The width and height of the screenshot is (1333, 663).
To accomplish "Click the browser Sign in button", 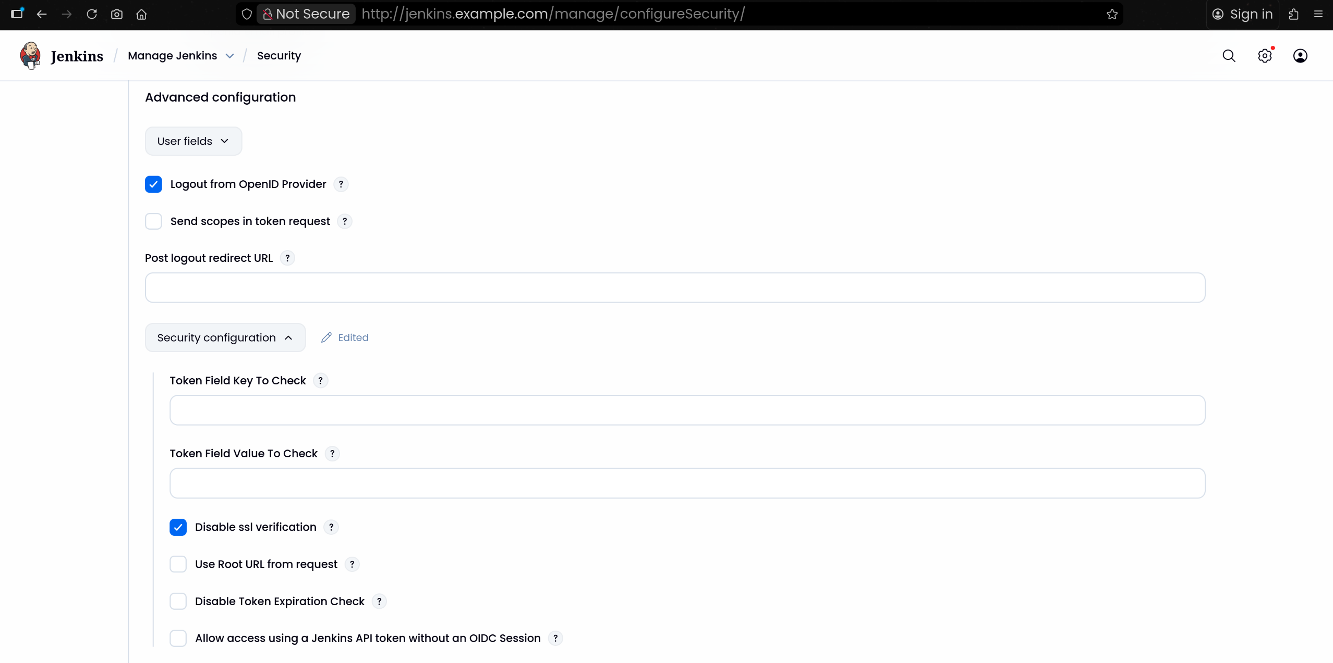I will tap(1242, 14).
